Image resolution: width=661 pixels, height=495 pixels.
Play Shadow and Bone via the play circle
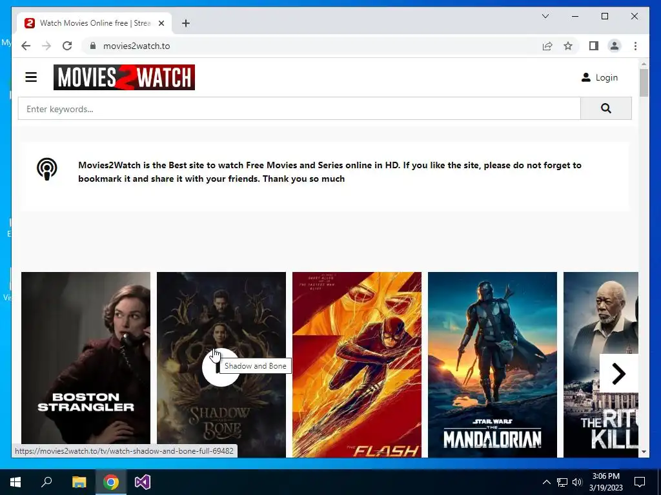(221, 367)
